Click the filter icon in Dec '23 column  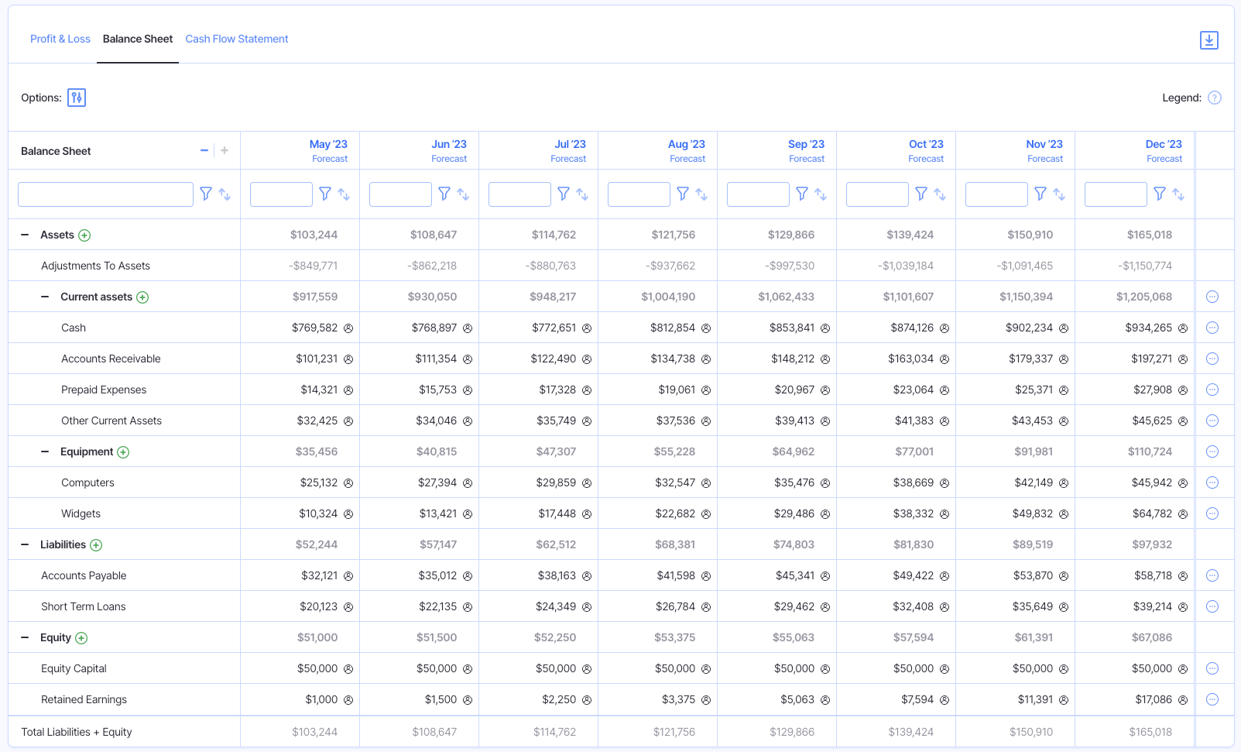tap(1159, 194)
